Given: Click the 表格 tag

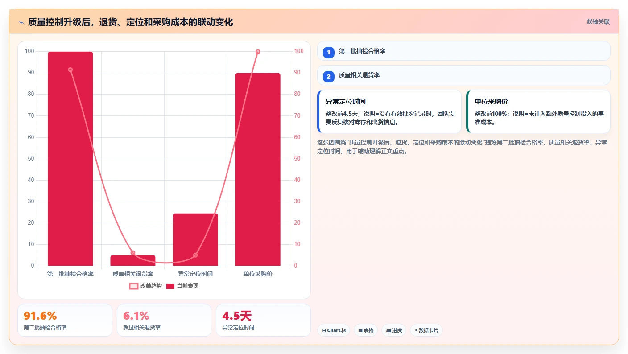Looking at the screenshot, I should 366,330.
